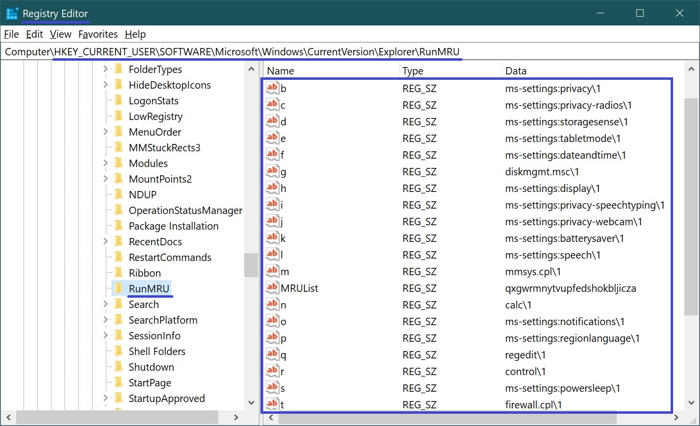Click the string value icon for 'b'
The width and height of the screenshot is (700, 426).
pos(273,88)
